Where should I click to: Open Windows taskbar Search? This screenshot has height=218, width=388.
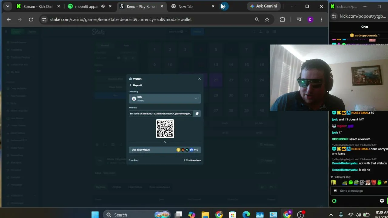[x=137, y=215]
